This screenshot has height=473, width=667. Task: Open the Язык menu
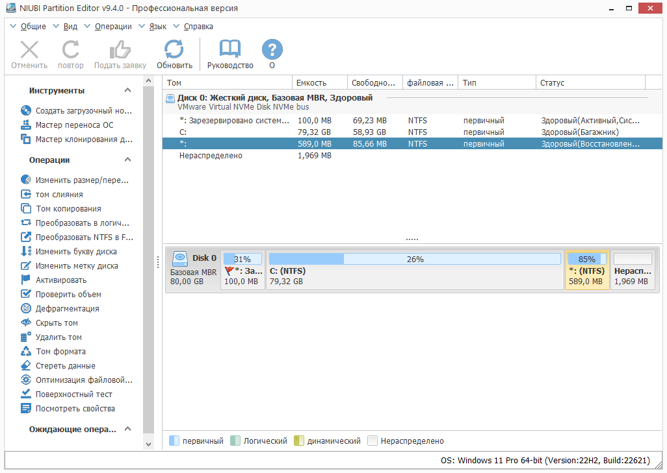click(x=159, y=27)
